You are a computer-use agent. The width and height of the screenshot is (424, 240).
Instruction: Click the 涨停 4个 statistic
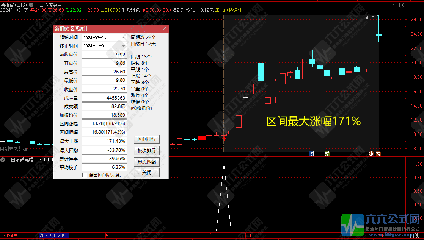pos(140,95)
